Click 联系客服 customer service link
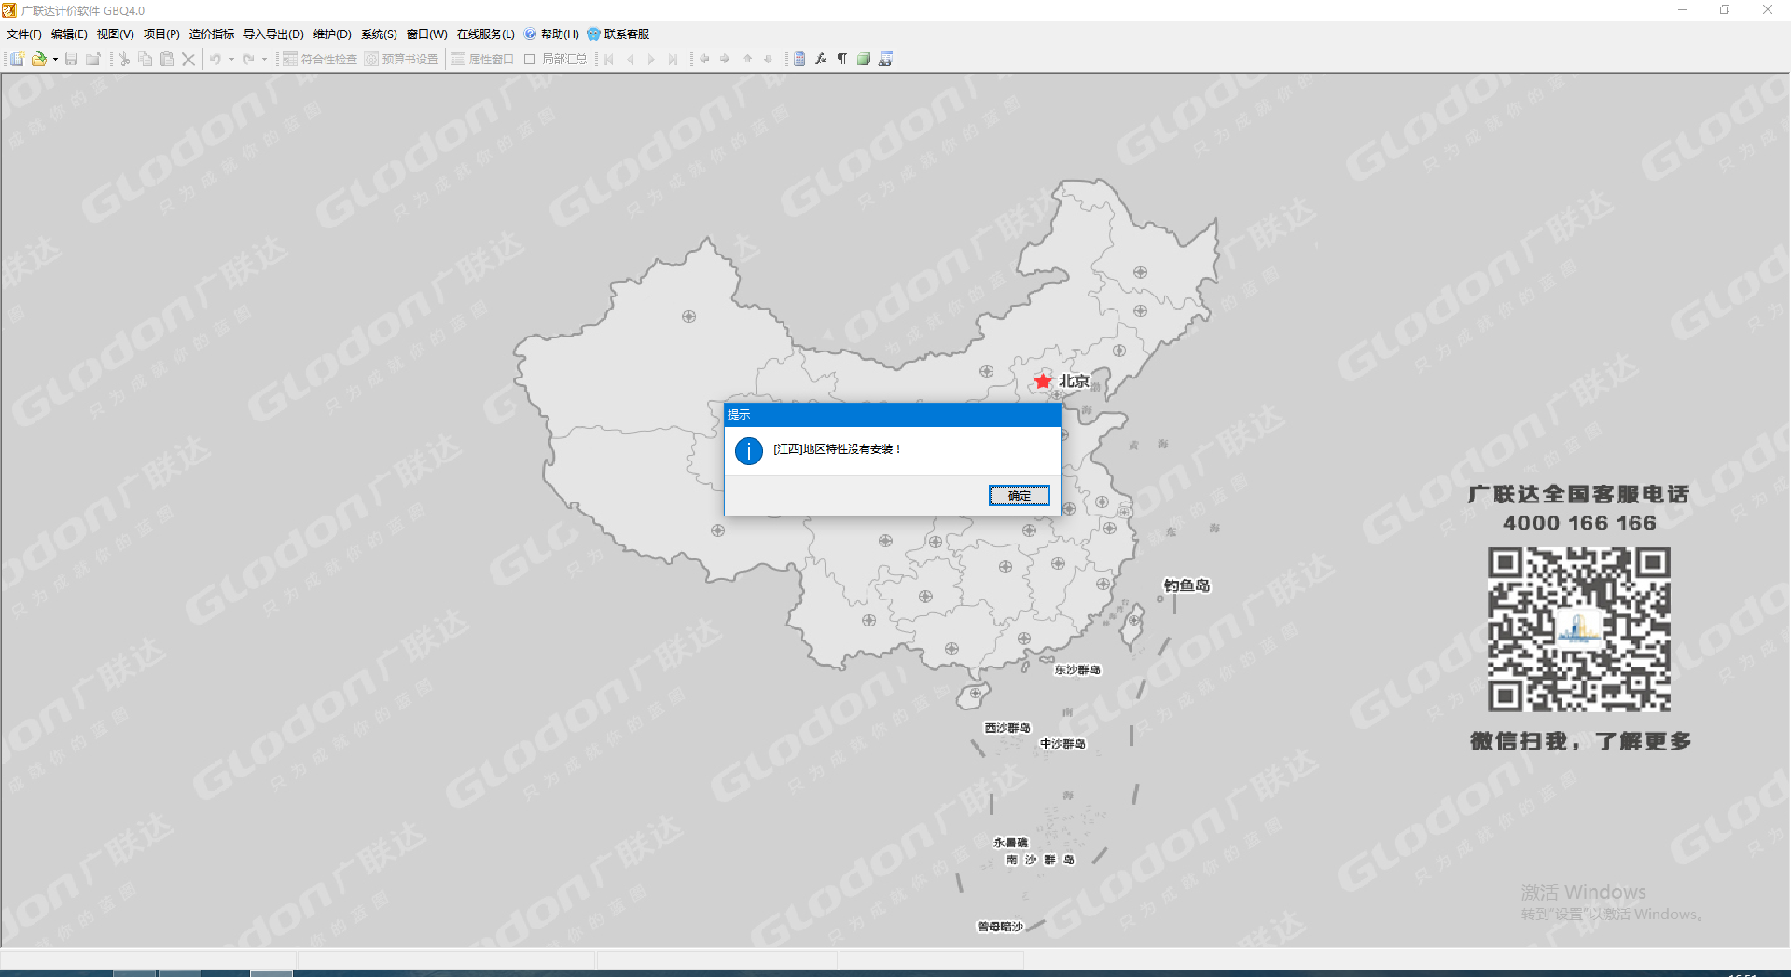 pos(618,34)
